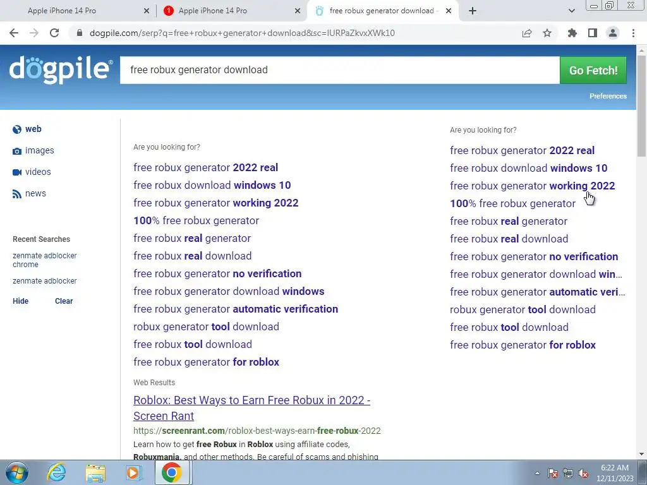Select the videos search category

click(x=38, y=172)
